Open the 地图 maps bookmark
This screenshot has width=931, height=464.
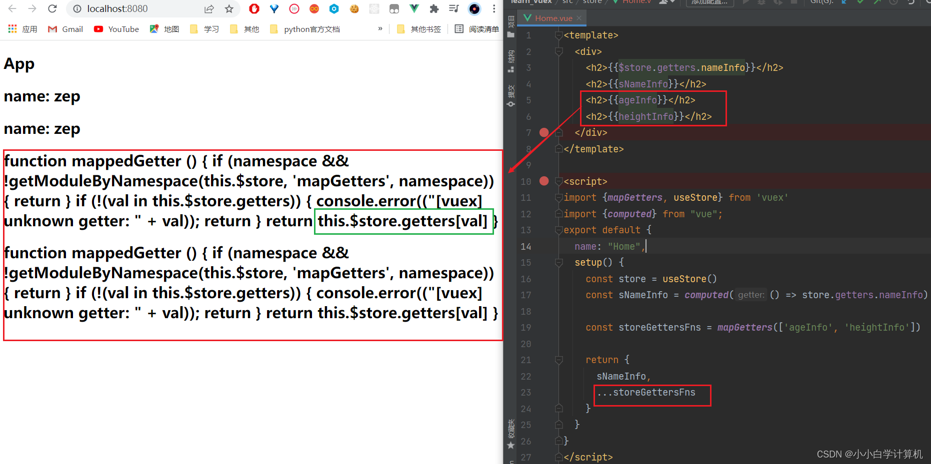pyautogui.click(x=164, y=29)
